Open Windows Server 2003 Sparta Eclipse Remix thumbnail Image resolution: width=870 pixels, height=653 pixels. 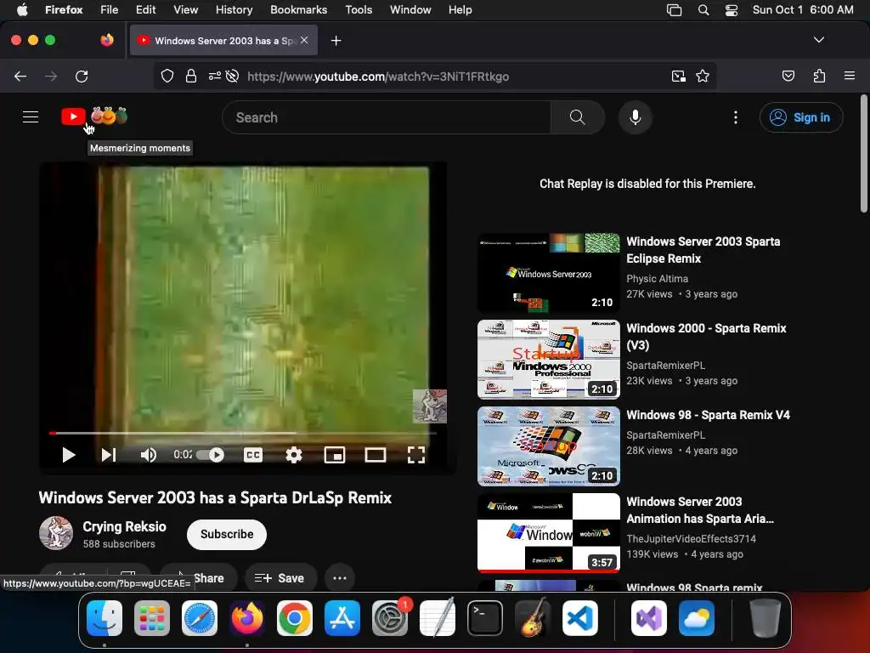coord(548,273)
